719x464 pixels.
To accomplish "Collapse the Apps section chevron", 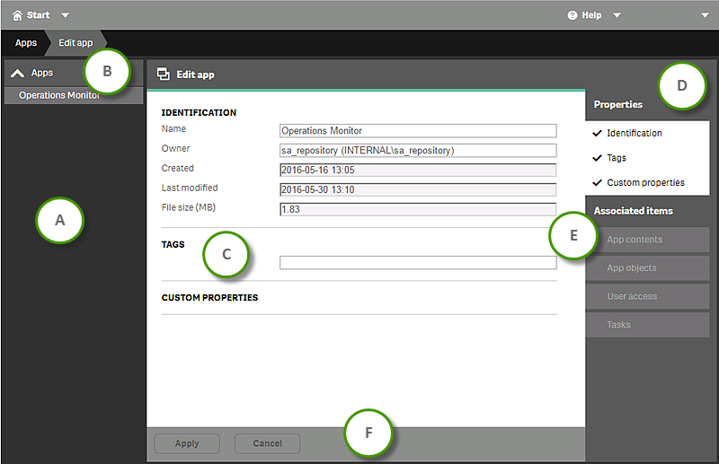I will pos(17,74).
